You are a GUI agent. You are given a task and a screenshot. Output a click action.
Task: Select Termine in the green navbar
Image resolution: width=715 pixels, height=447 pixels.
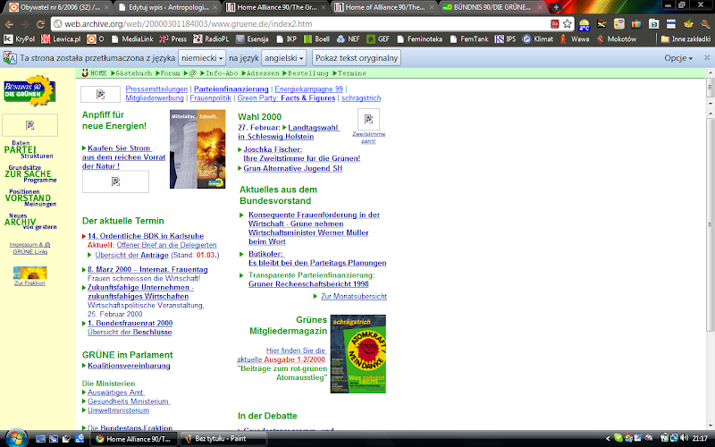pyautogui.click(x=351, y=73)
